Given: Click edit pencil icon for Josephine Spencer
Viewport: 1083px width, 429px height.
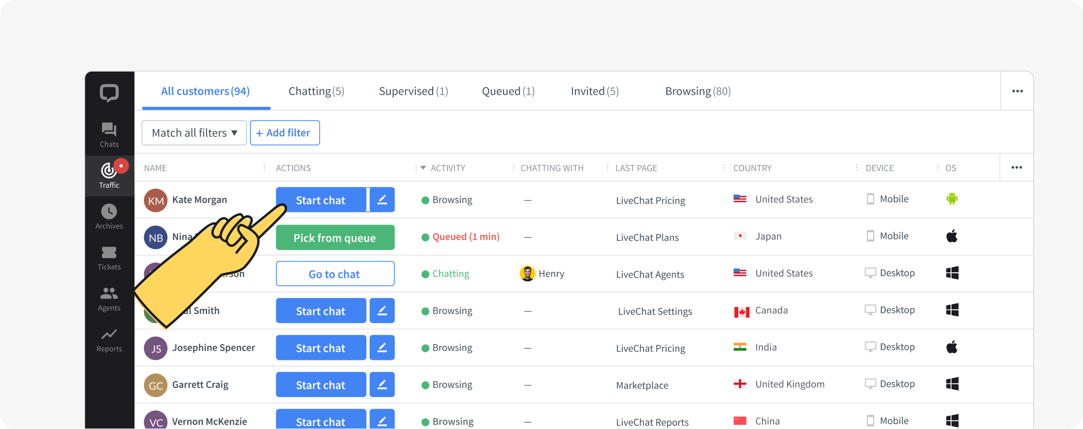Looking at the screenshot, I should coord(382,347).
